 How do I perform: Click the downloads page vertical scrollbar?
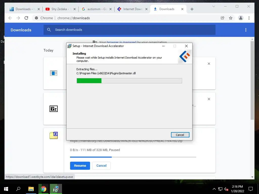click(252, 81)
